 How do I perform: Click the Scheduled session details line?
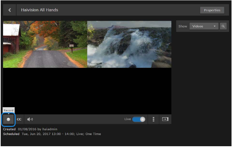coord(61,134)
